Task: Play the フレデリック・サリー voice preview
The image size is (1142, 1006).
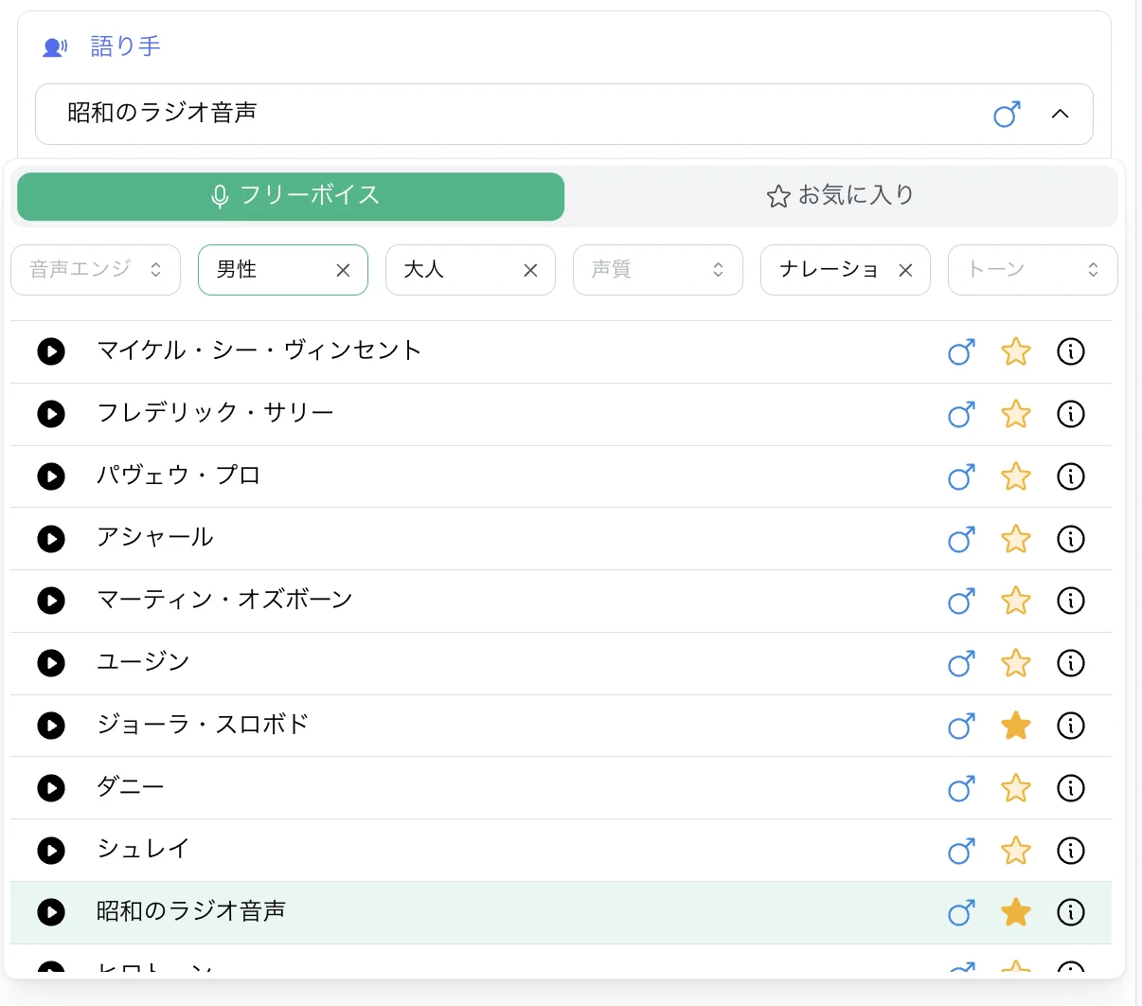Action: pos(51,414)
